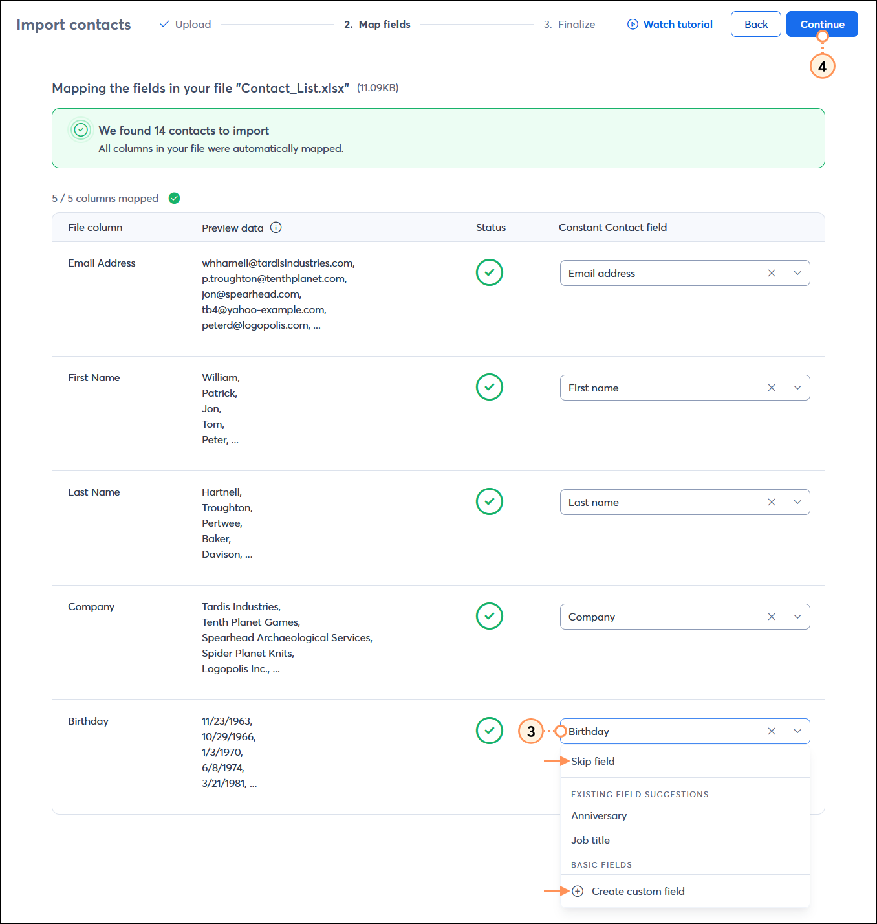Click the Continue button
This screenshot has width=877, height=924.
coord(822,24)
